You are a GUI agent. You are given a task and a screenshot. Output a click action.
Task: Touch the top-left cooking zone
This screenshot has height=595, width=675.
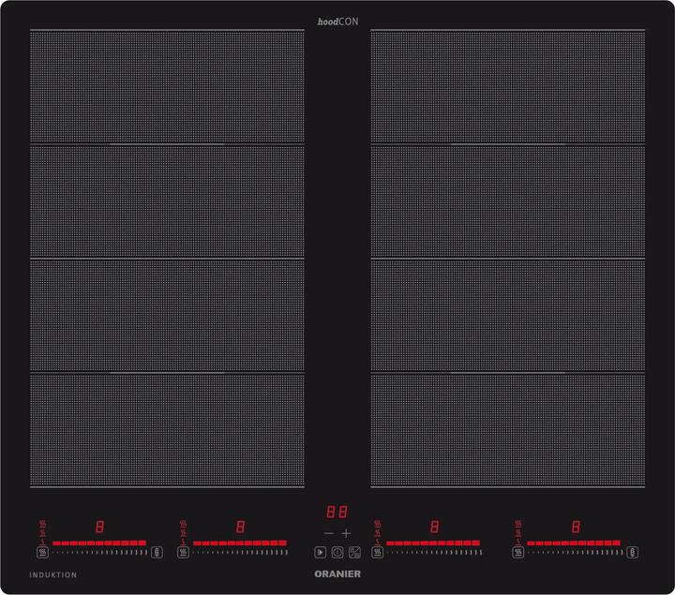[x=167, y=86]
